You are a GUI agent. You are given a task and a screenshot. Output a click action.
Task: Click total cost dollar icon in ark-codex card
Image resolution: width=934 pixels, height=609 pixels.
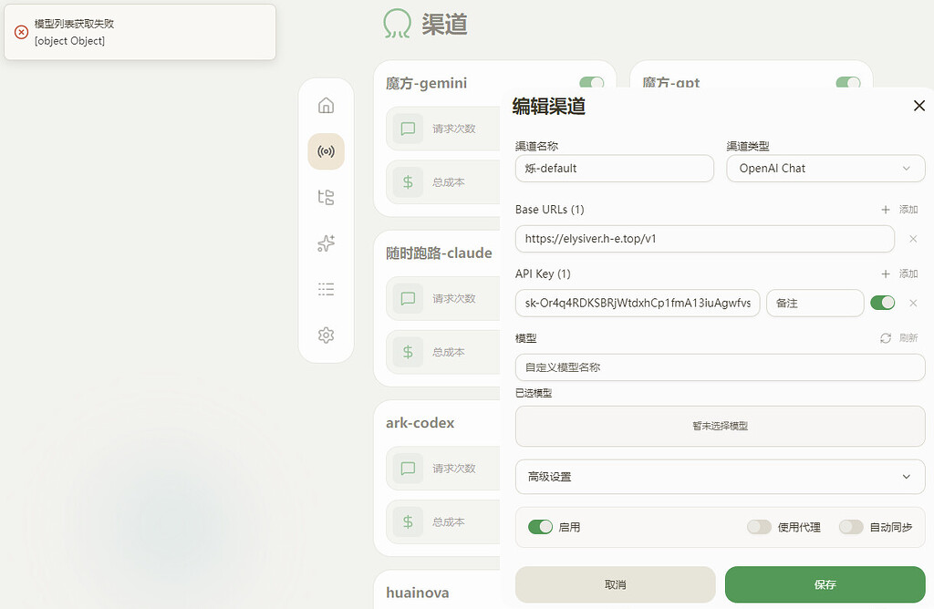[408, 522]
